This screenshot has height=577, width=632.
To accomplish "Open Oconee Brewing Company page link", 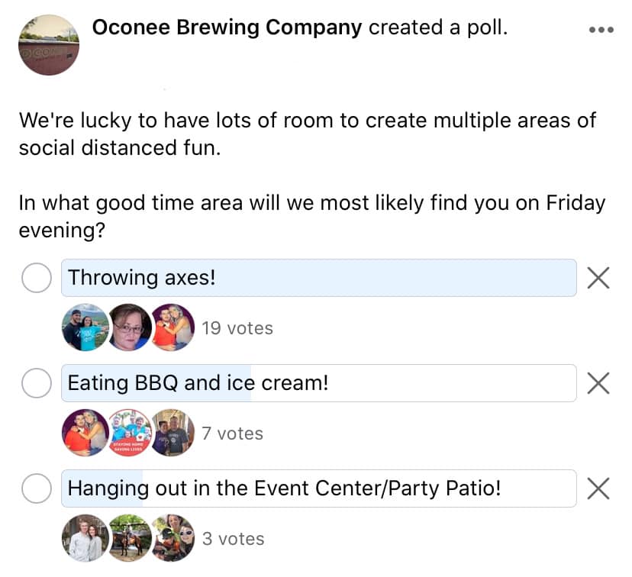I will [227, 27].
